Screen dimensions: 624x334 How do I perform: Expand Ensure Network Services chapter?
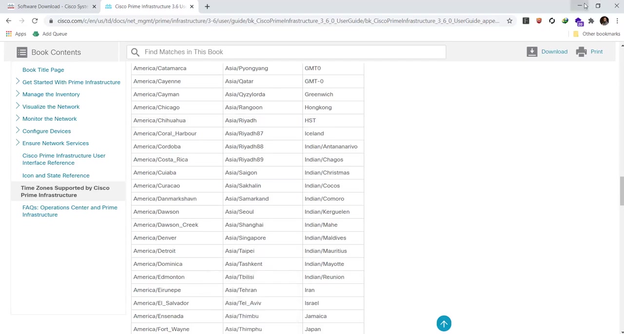point(18,143)
